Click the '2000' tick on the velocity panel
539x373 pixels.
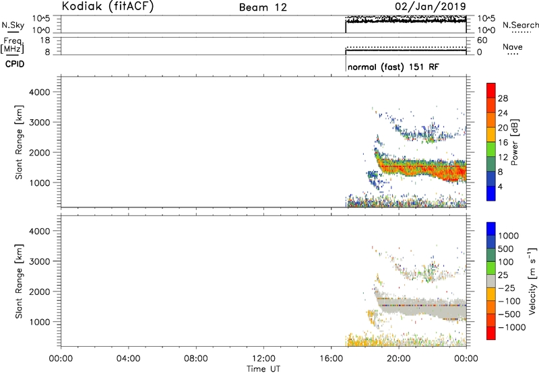pos(40,292)
